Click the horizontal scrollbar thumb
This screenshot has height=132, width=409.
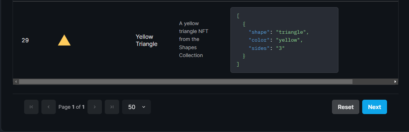[x=186, y=81]
